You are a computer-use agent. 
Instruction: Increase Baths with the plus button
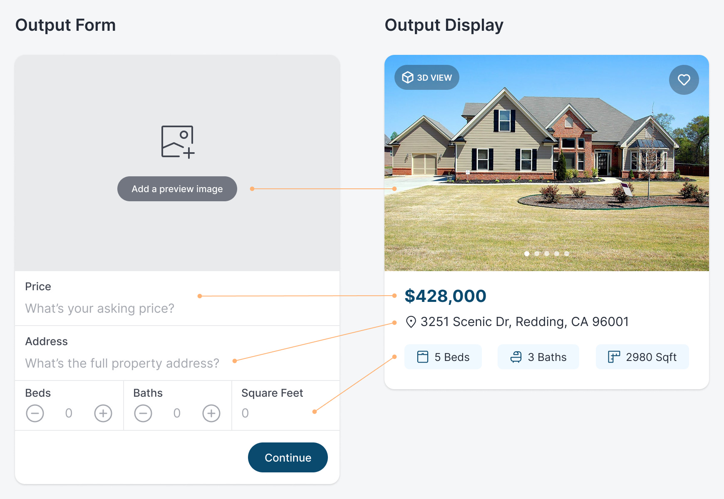(x=211, y=413)
